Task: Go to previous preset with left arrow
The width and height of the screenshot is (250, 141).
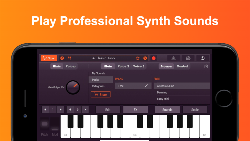Action: tap(62, 58)
